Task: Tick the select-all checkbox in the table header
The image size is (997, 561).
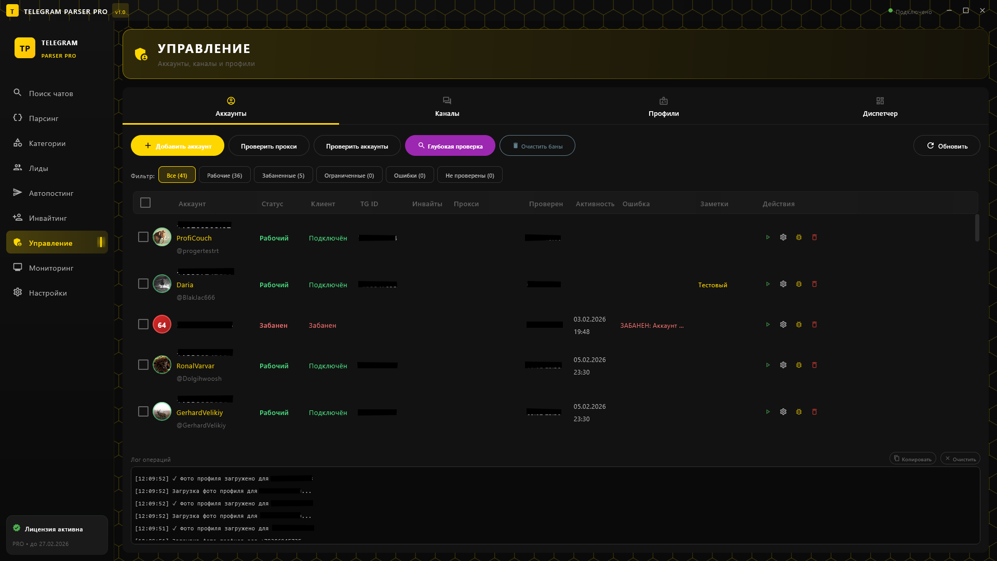Action: point(145,203)
